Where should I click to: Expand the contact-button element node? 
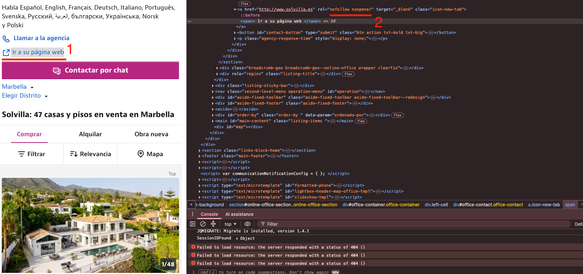pos(235,33)
